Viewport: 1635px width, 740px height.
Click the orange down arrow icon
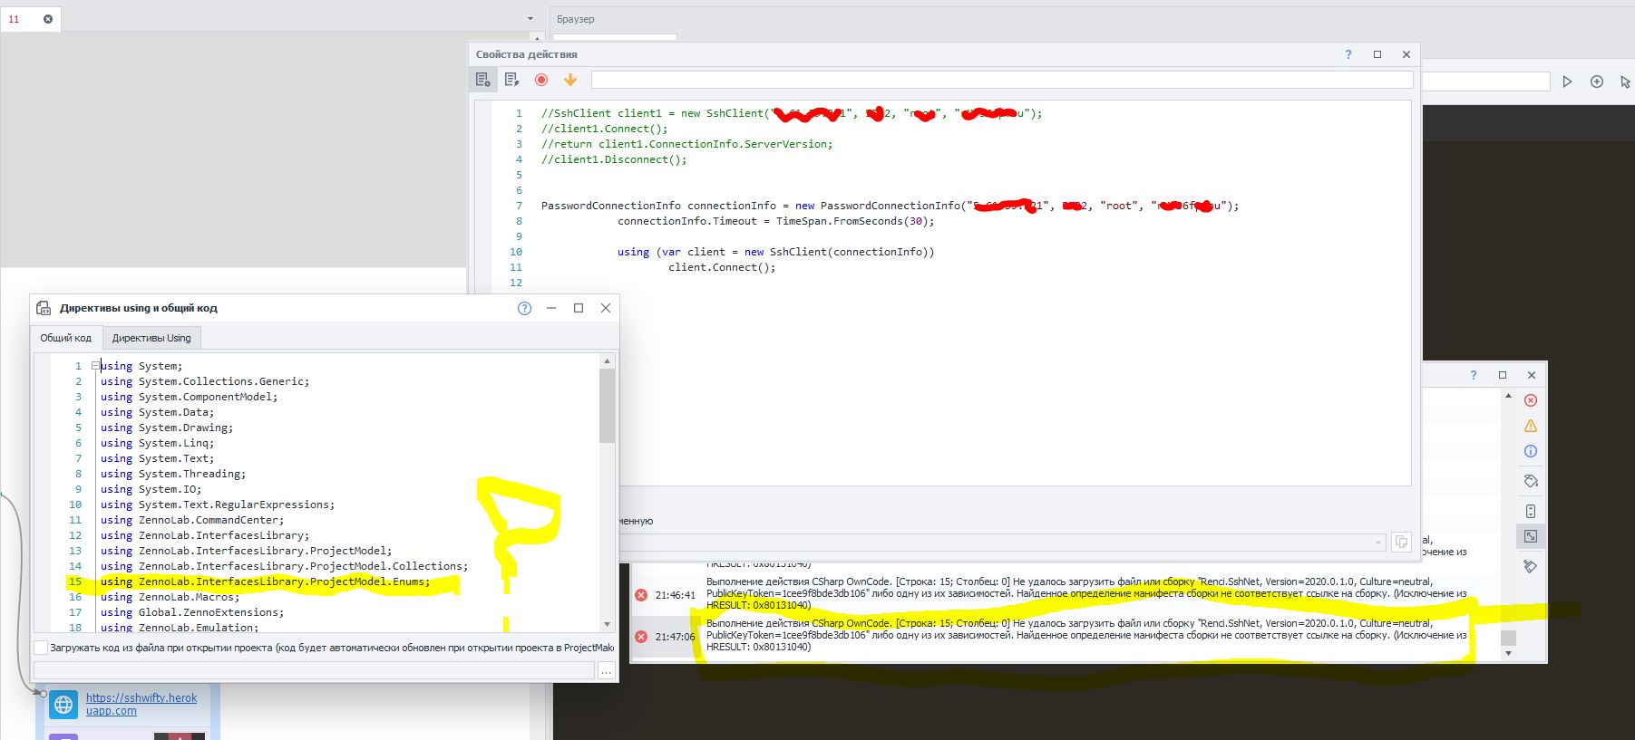570,80
